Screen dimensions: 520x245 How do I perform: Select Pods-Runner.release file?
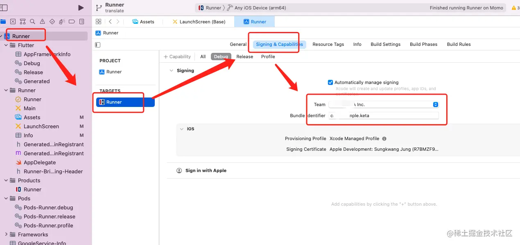(x=49, y=216)
